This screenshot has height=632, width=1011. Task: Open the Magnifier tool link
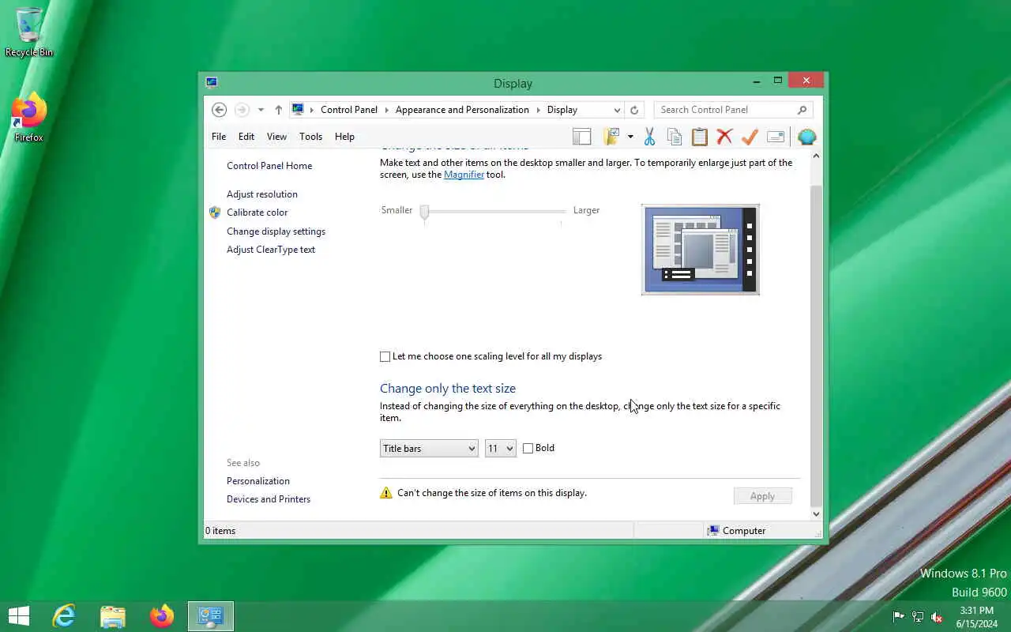(x=464, y=175)
